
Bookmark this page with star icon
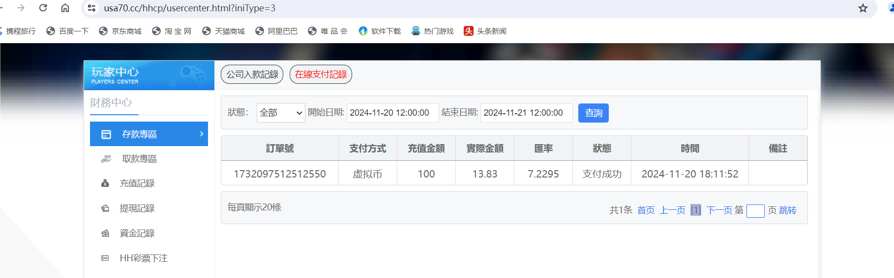click(863, 8)
